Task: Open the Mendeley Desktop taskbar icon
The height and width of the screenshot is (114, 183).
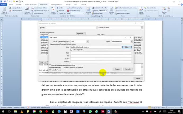Action: [103, 111]
